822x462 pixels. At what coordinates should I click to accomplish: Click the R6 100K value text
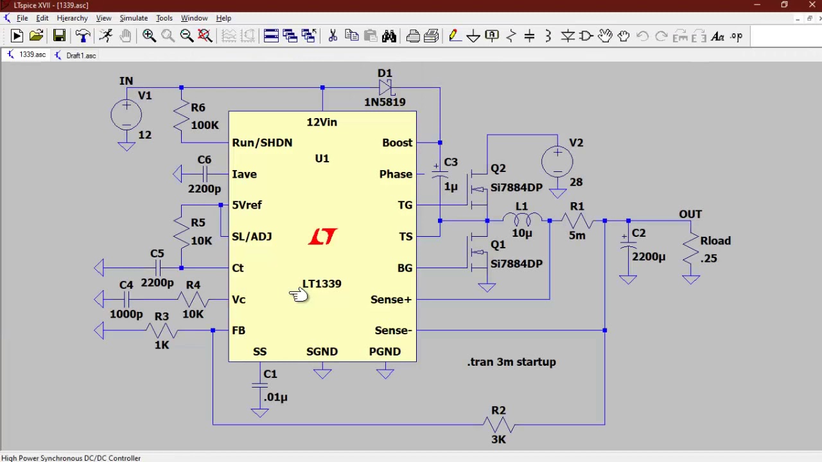point(205,125)
